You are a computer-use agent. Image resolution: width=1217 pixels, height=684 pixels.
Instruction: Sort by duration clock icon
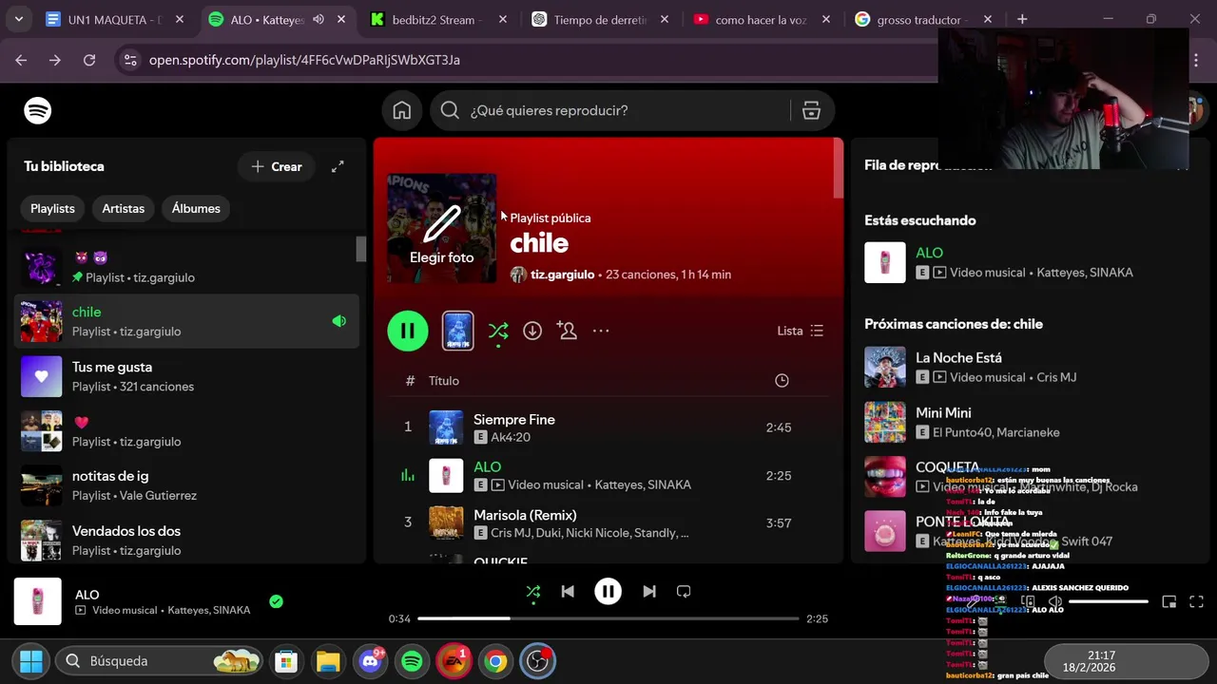click(782, 381)
